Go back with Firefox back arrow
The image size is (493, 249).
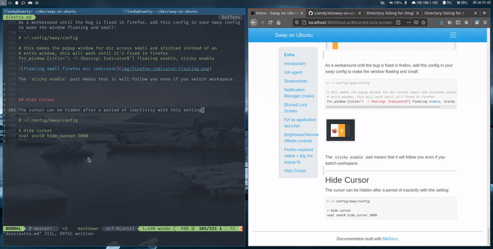click(x=254, y=23)
